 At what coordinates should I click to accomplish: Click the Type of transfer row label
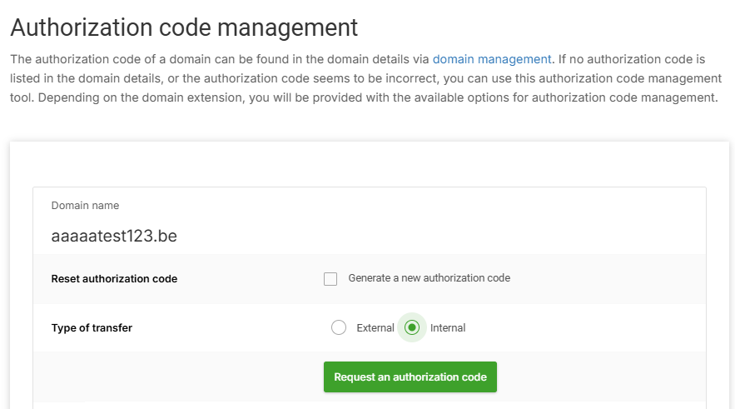92,328
